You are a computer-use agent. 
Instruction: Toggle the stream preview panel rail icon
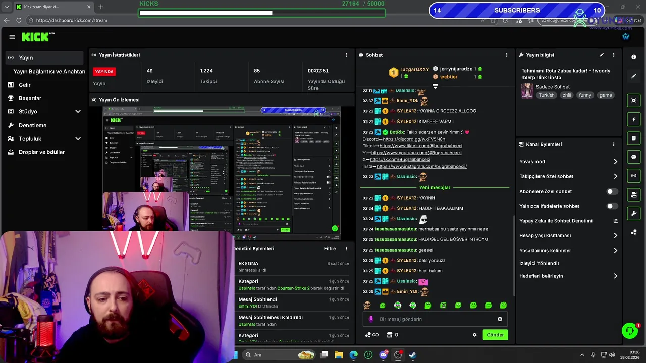634,101
